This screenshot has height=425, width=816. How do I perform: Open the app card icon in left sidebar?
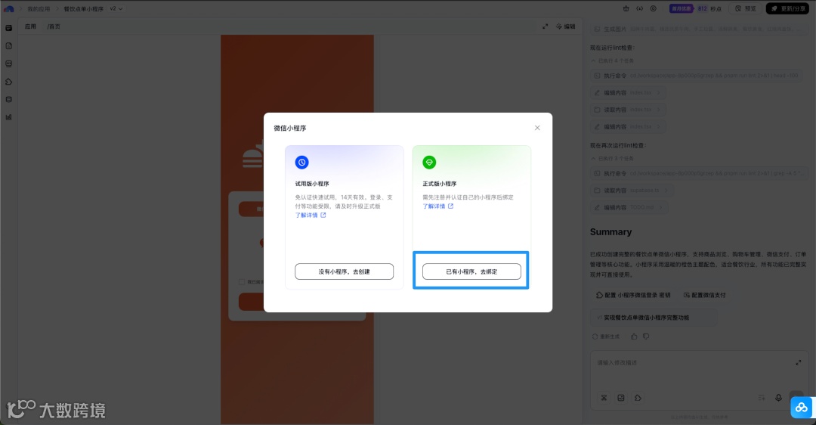(x=9, y=28)
